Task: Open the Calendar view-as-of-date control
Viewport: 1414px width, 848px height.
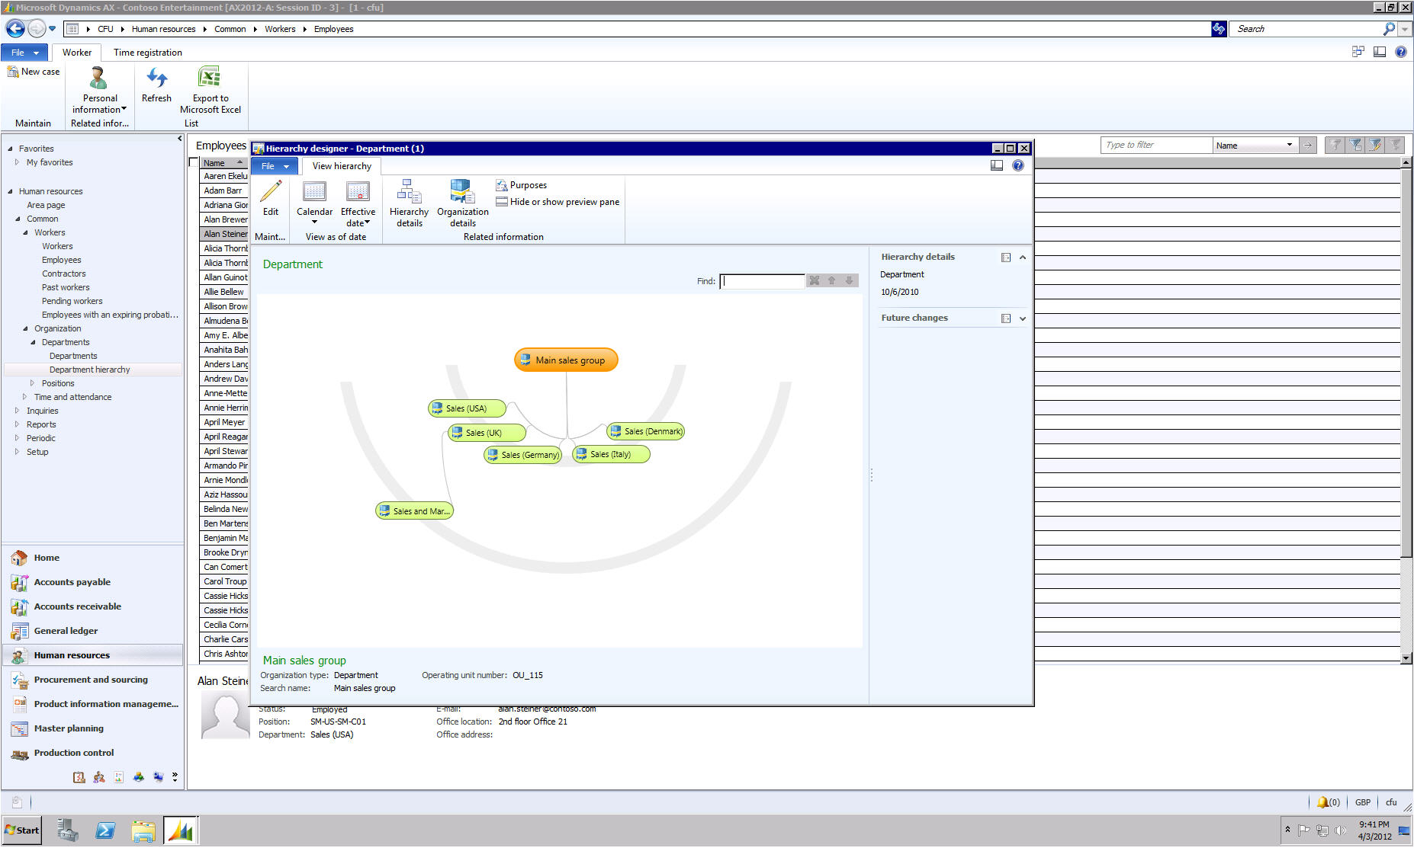Action: click(314, 202)
